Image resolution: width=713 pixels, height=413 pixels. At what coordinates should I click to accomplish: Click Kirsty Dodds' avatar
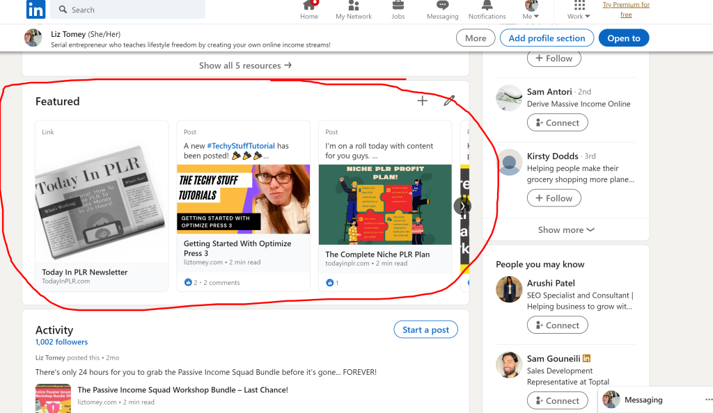click(x=509, y=162)
